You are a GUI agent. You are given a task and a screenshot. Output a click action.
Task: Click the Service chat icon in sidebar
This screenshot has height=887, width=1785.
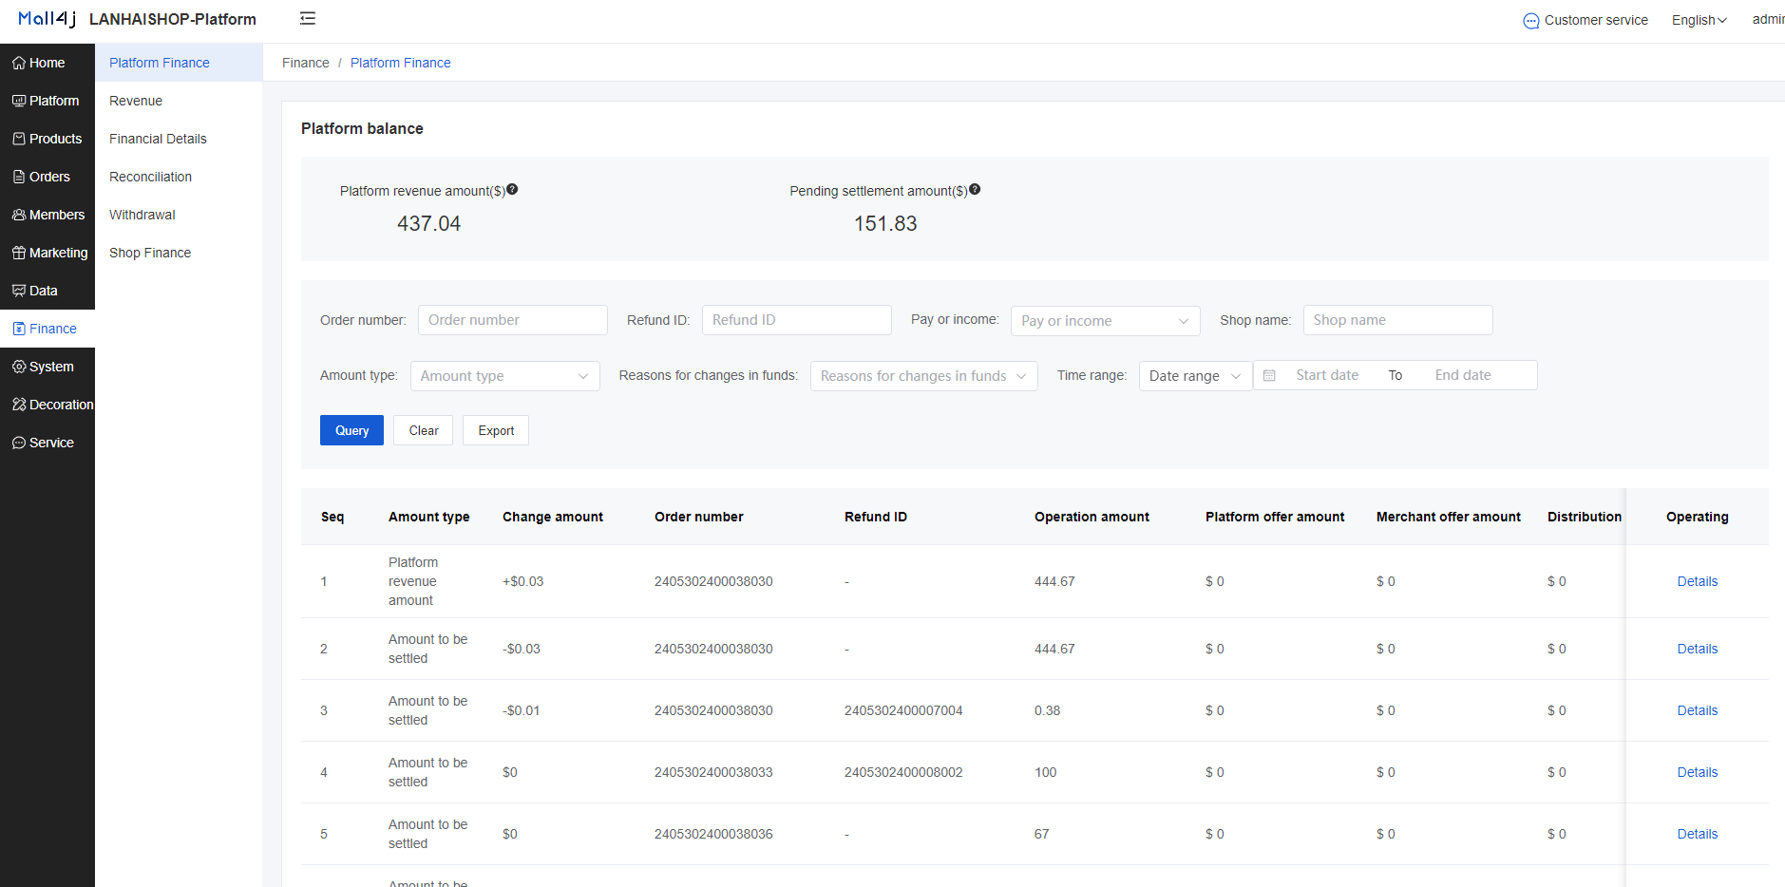(x=19, y=443)
